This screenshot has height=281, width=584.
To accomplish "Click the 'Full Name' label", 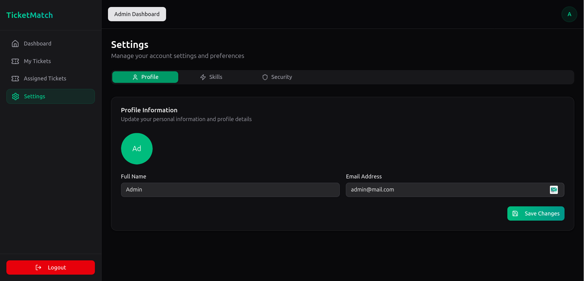I will 134,177.
